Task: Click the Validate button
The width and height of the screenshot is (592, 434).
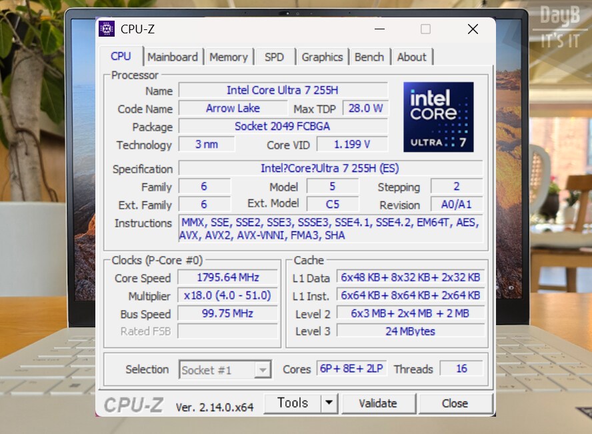Action: coord(379,403)
